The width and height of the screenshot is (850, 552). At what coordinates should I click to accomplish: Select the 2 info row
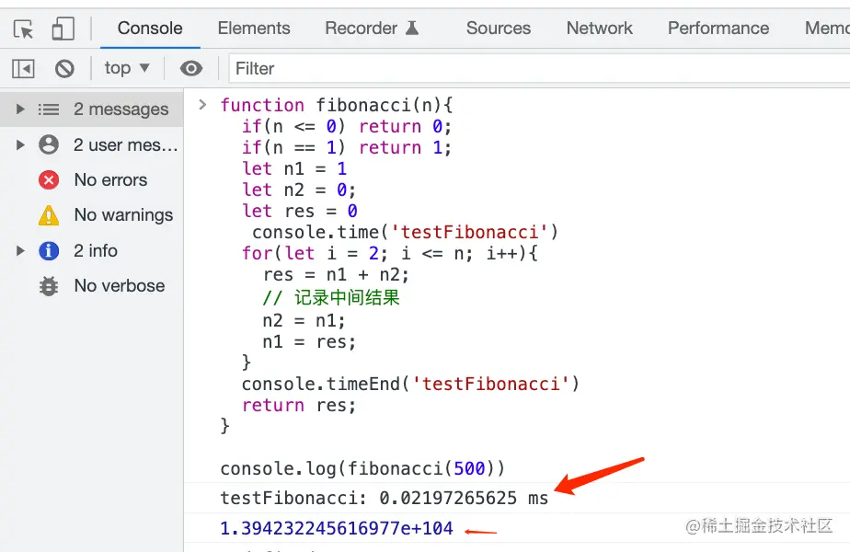point(92,251)
